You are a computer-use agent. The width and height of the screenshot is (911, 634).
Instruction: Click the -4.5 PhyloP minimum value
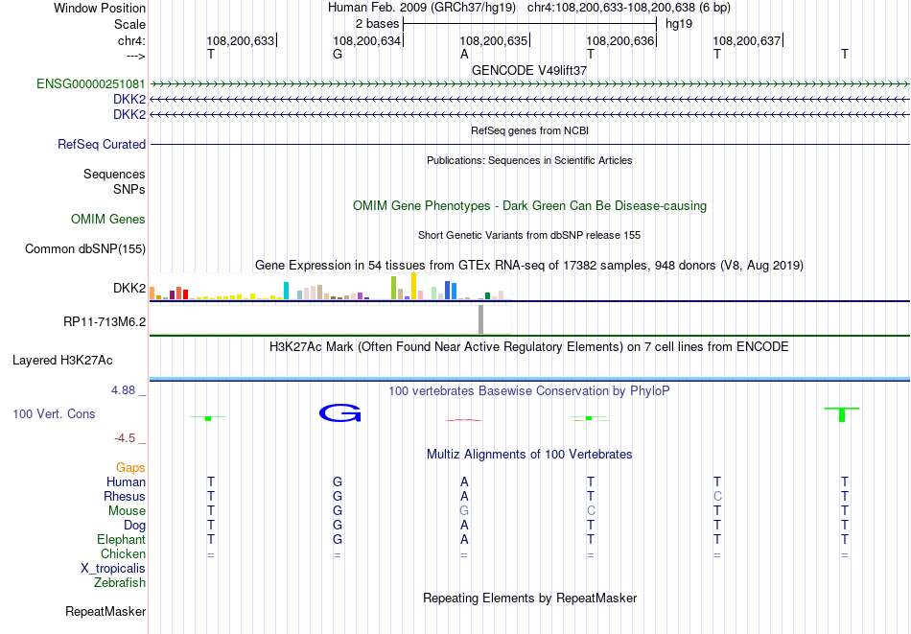pyautogui.click(x=125, y=437)
